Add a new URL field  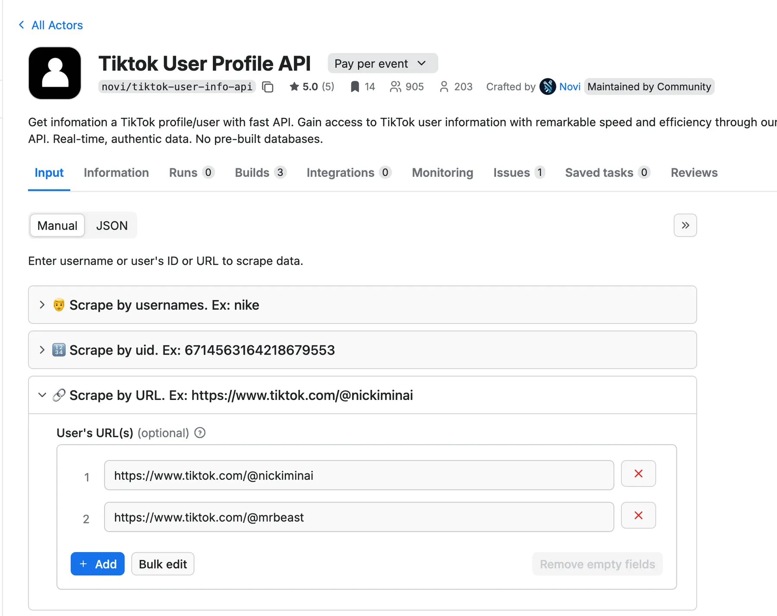coord(98,564)
